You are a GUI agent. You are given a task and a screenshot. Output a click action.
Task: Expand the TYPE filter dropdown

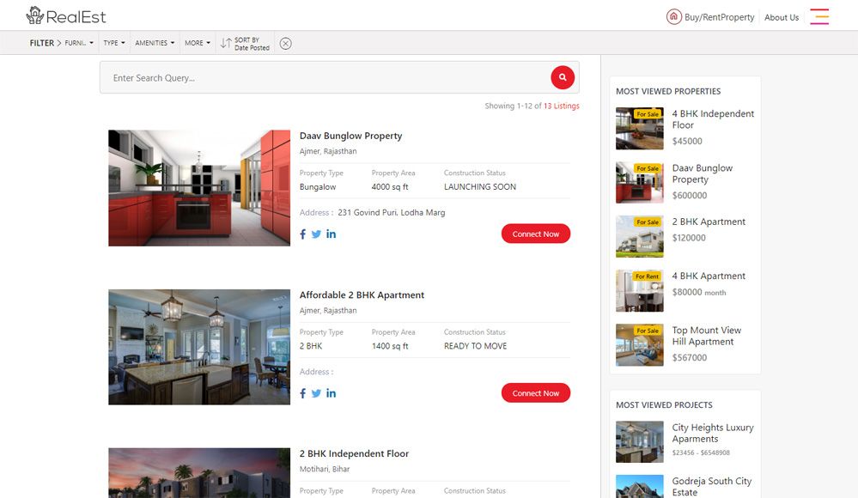114,43
